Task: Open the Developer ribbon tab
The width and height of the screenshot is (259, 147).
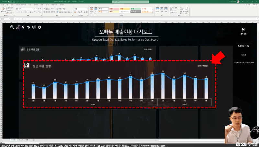Action: (54, 5)
